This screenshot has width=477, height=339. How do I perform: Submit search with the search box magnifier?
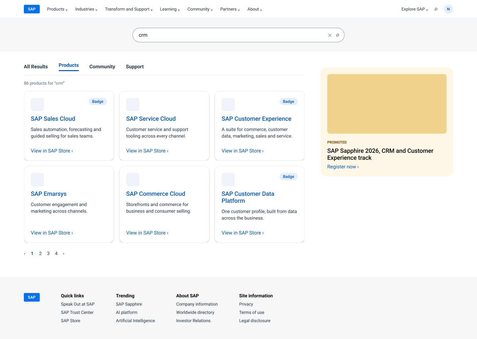tap(338, 35)
